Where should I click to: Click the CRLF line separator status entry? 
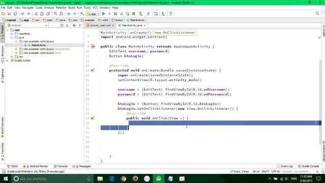(265, 172)
